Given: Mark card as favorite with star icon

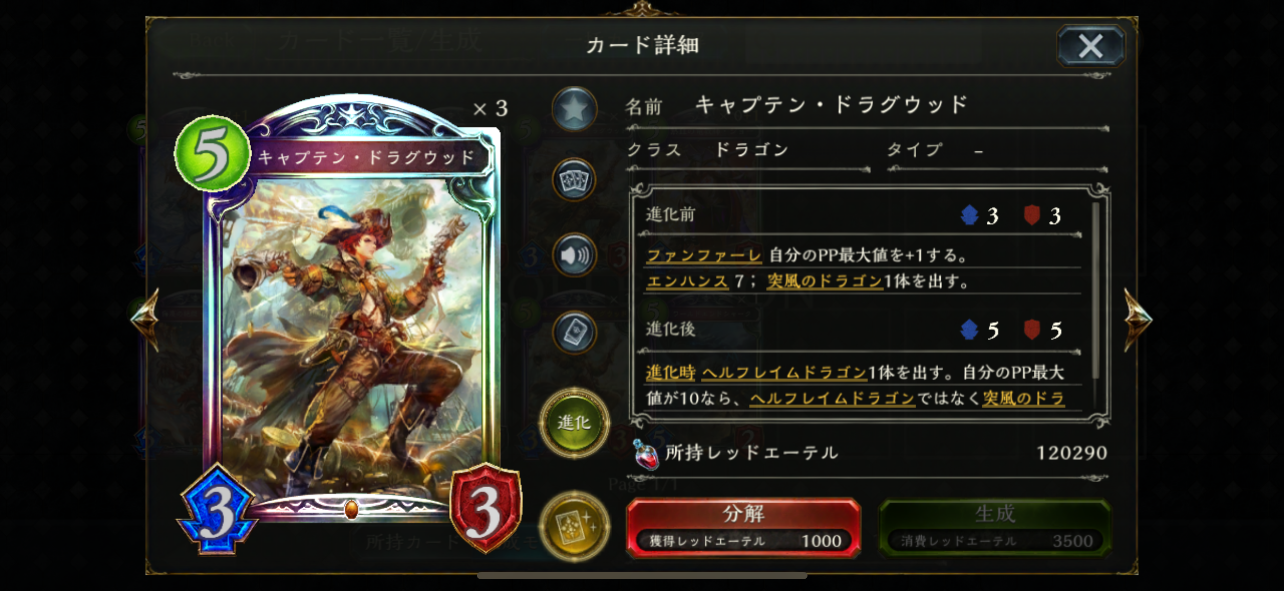Looking at the screenshot, I should coord(574,109).
